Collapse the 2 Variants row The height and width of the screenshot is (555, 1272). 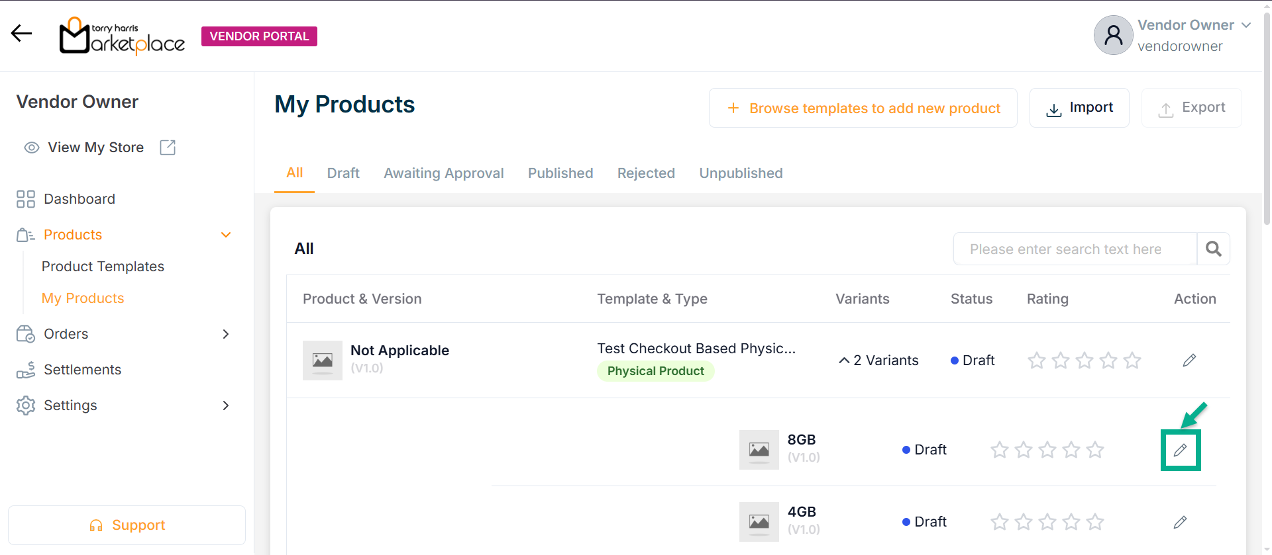844,361
